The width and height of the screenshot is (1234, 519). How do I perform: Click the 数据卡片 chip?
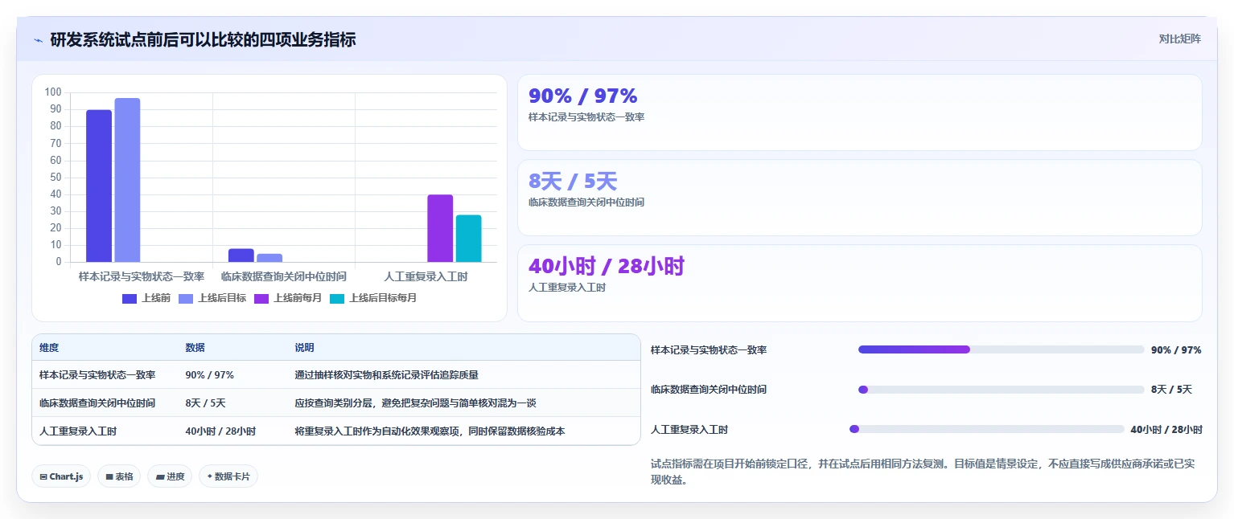click(x=228, y=476)
